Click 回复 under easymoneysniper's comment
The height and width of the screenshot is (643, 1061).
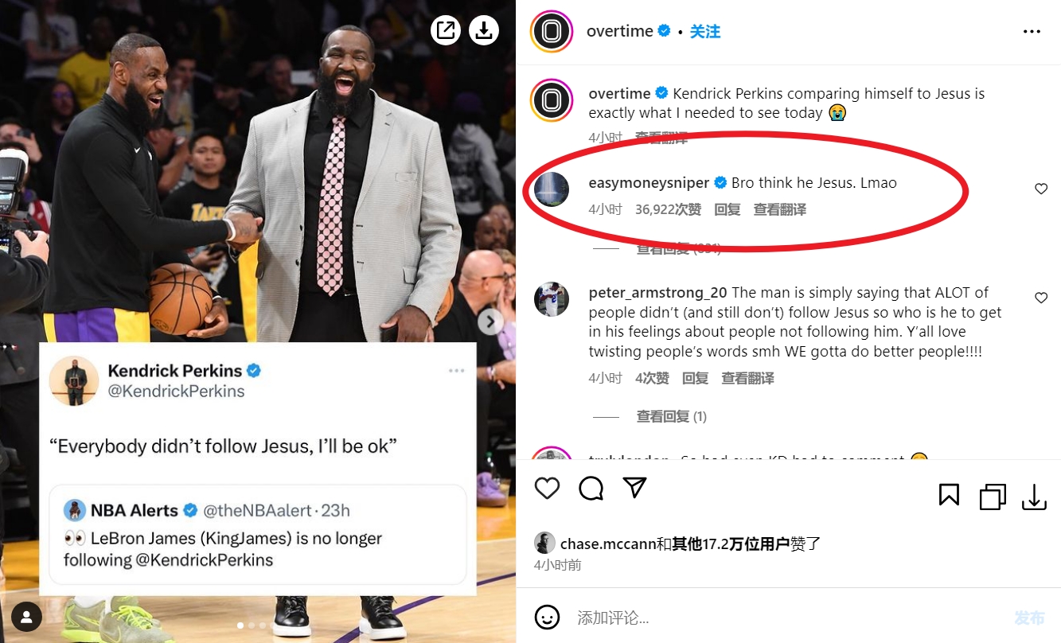pyautogui.click(x=727, y=209)
